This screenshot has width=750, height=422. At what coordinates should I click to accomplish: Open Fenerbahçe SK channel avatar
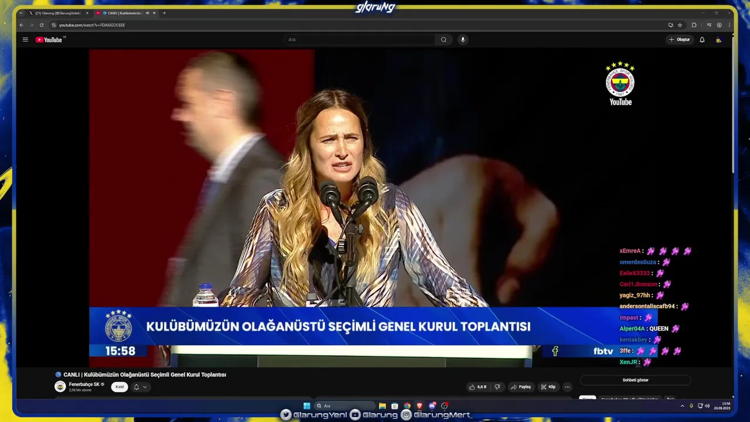point(60,386)
